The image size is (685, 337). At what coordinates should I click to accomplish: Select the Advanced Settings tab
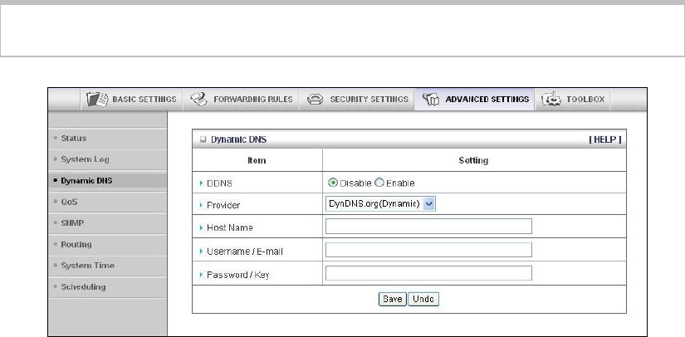pos(475,99)
